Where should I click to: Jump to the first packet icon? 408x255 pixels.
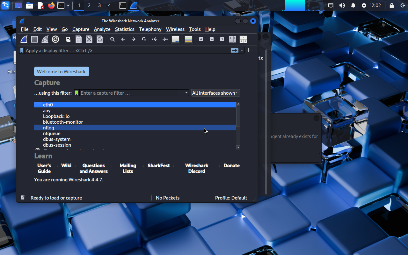pyautogui.click(x=155, y=39)
